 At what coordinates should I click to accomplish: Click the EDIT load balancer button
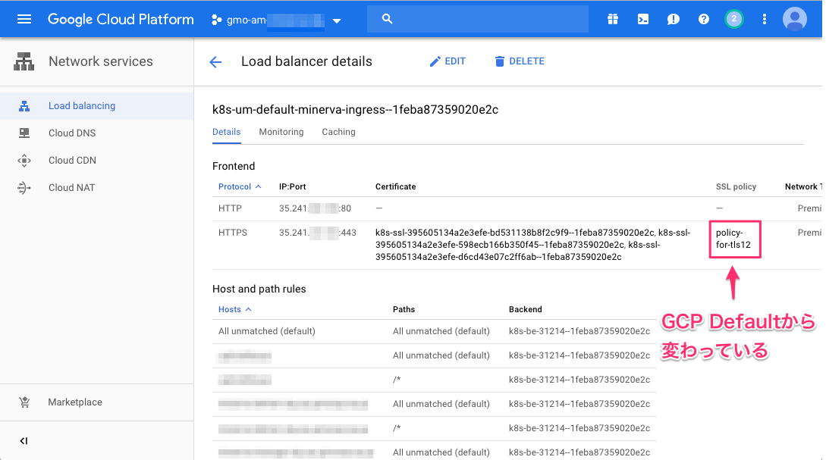coord(448,61)
